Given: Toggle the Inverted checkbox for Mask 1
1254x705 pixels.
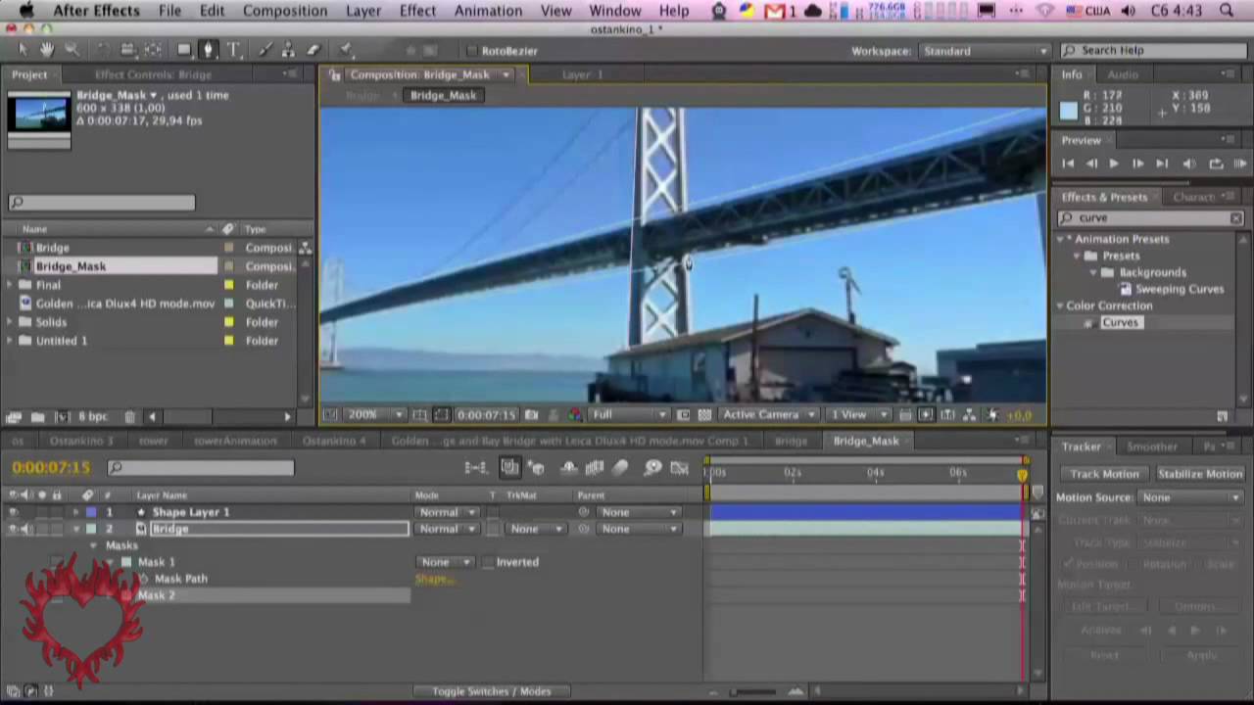Looking at the screenshot, I should click(x=488, y=562).
